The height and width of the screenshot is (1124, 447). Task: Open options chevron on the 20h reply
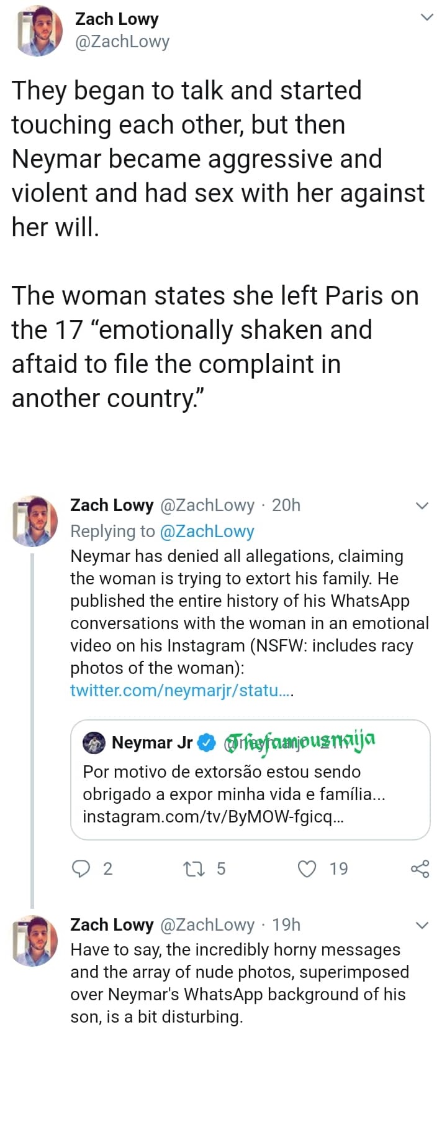pyautogui.click(x=422, y=505)
